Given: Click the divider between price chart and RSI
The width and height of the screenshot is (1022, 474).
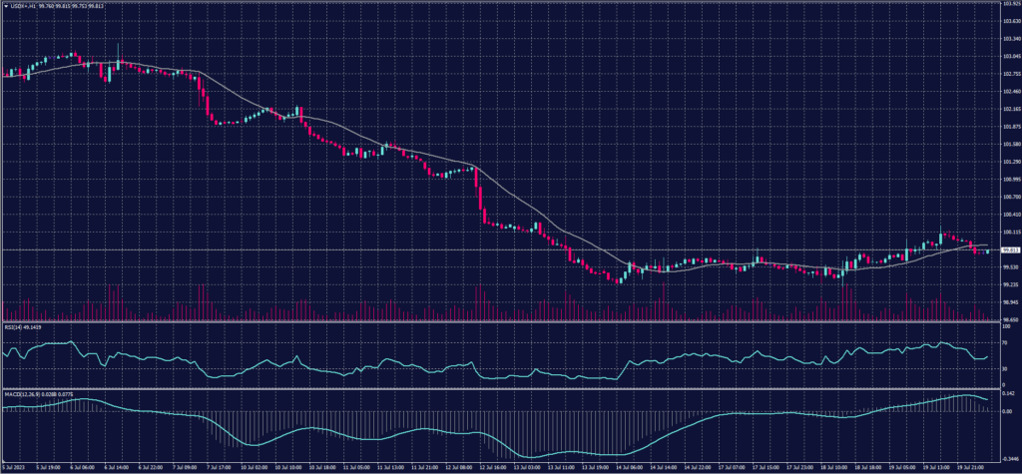Looking at the screenshot, I should 499,322.
